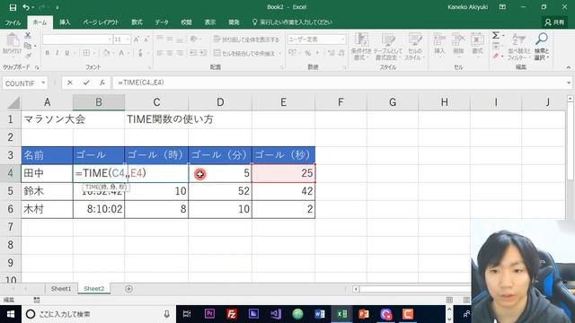Viewport: 575px width, 323px height.
Task: Toggle Italic formatting
Action: coord(57,53)
